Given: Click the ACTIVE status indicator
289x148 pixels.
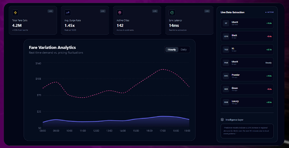Looking at the screenshot, I should 269,12.
